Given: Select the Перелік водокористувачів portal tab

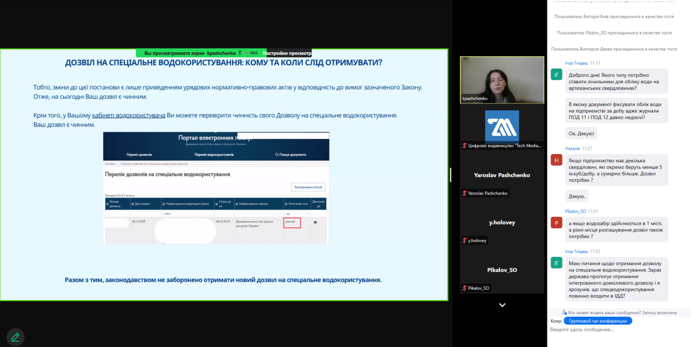Looking at the screenshot, I should (214, 155).
